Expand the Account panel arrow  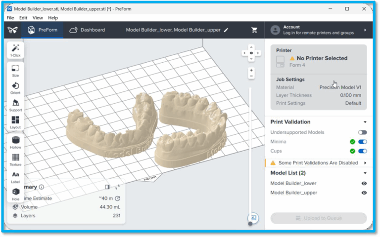365,30
